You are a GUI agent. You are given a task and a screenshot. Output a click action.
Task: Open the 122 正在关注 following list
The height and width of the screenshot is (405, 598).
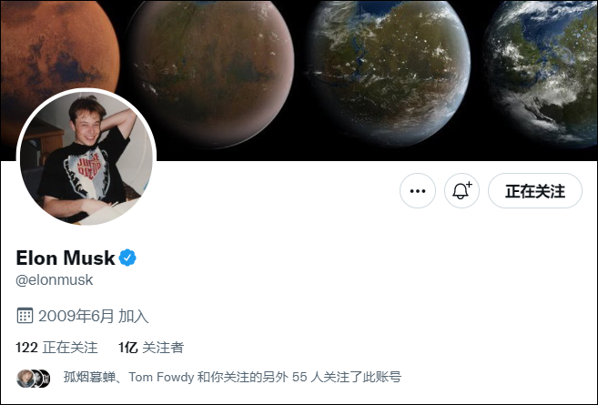click(x=56, y=348)
